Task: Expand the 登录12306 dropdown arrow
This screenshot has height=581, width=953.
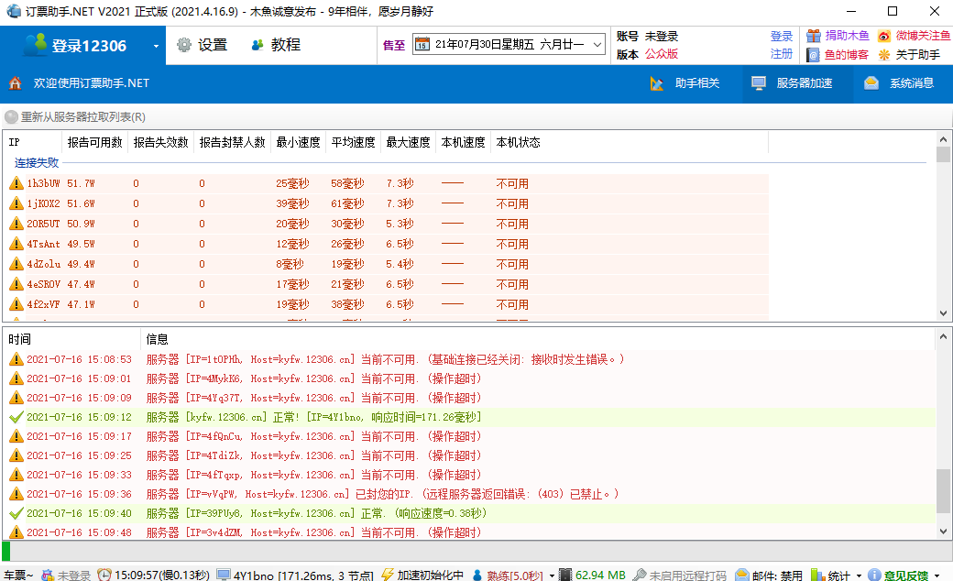Action: coord(156,46)
